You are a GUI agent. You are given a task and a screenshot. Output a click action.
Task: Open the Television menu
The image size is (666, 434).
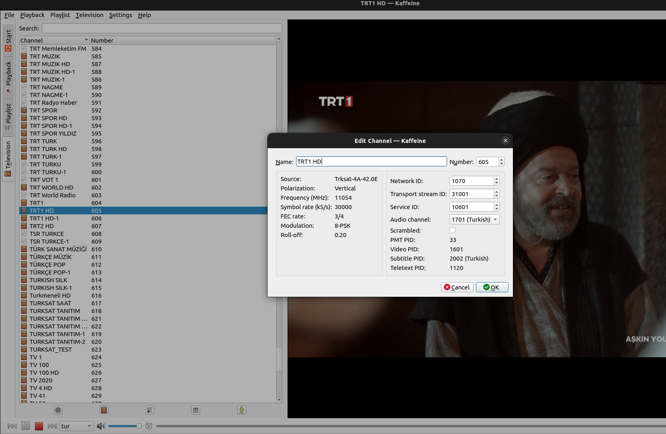(89, 15)
